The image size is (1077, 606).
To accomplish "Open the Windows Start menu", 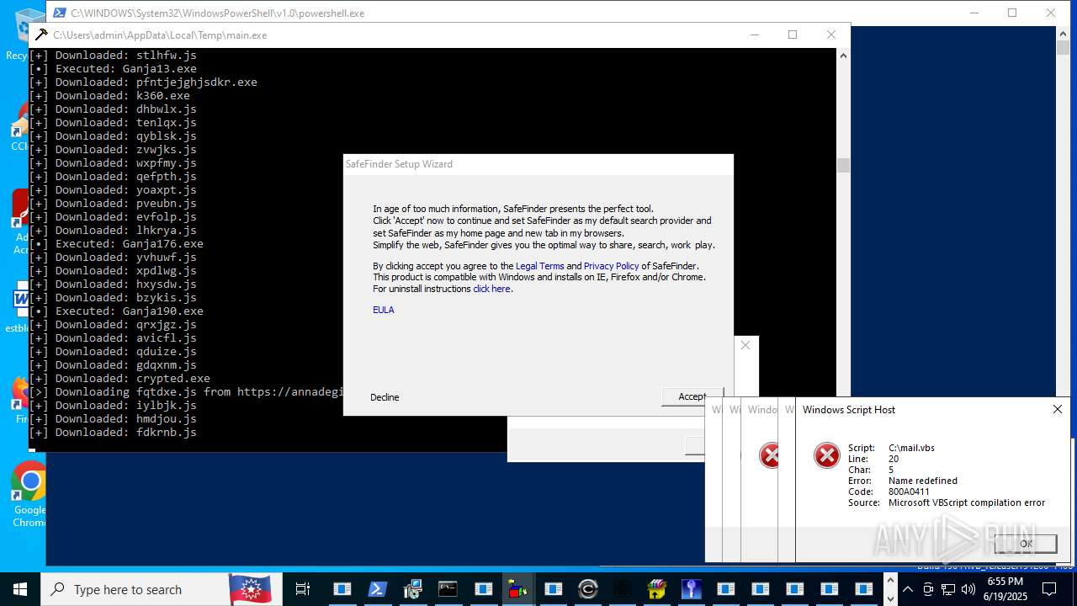I will click(x=20, y=589).
